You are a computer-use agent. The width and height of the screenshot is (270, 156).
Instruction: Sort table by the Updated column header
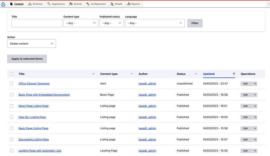[x=209, y=74]
